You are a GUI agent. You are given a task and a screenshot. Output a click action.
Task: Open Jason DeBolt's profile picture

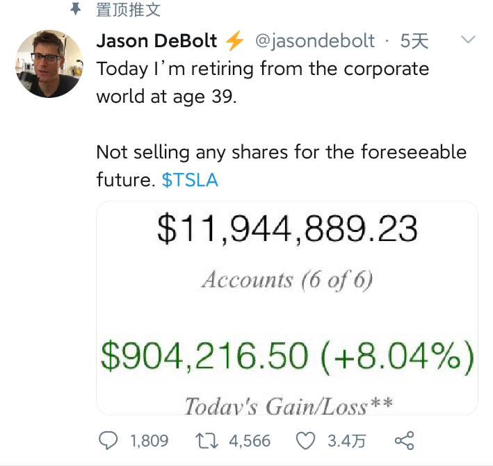48,64
